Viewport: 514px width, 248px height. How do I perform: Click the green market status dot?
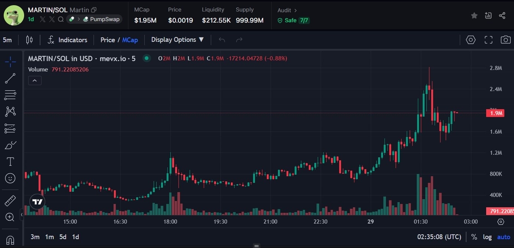147,58
